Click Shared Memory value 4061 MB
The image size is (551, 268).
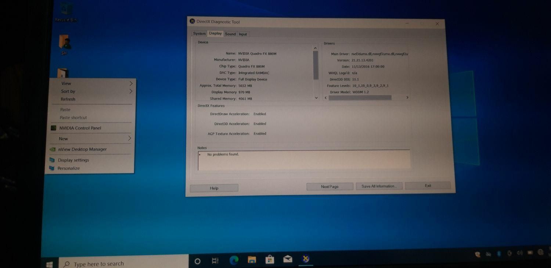[x=245, y=99]
